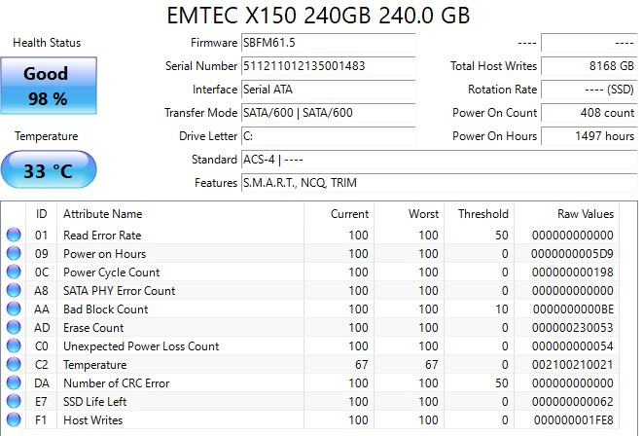This screenshot has height=436, width=643.
Task: Click threshold value 10 in Bad Block row
Action: point(501,309)
